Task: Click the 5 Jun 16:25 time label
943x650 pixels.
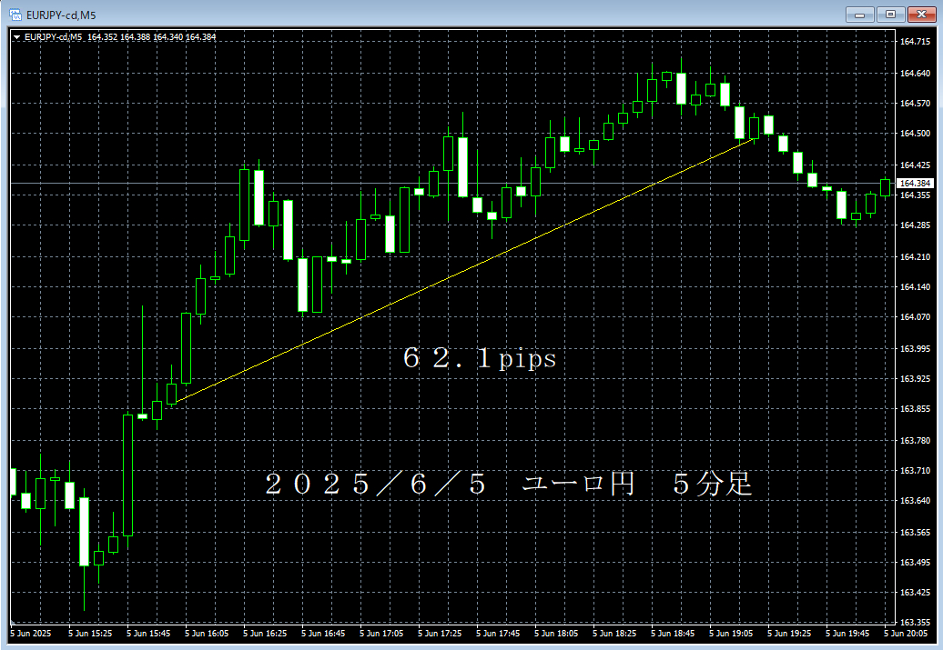Action: coord(265,634)
